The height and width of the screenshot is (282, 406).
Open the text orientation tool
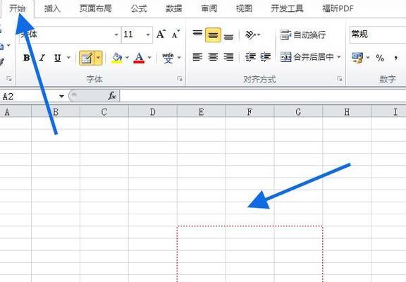253,35
